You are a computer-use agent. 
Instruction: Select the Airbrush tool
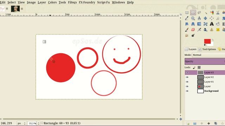199,30
